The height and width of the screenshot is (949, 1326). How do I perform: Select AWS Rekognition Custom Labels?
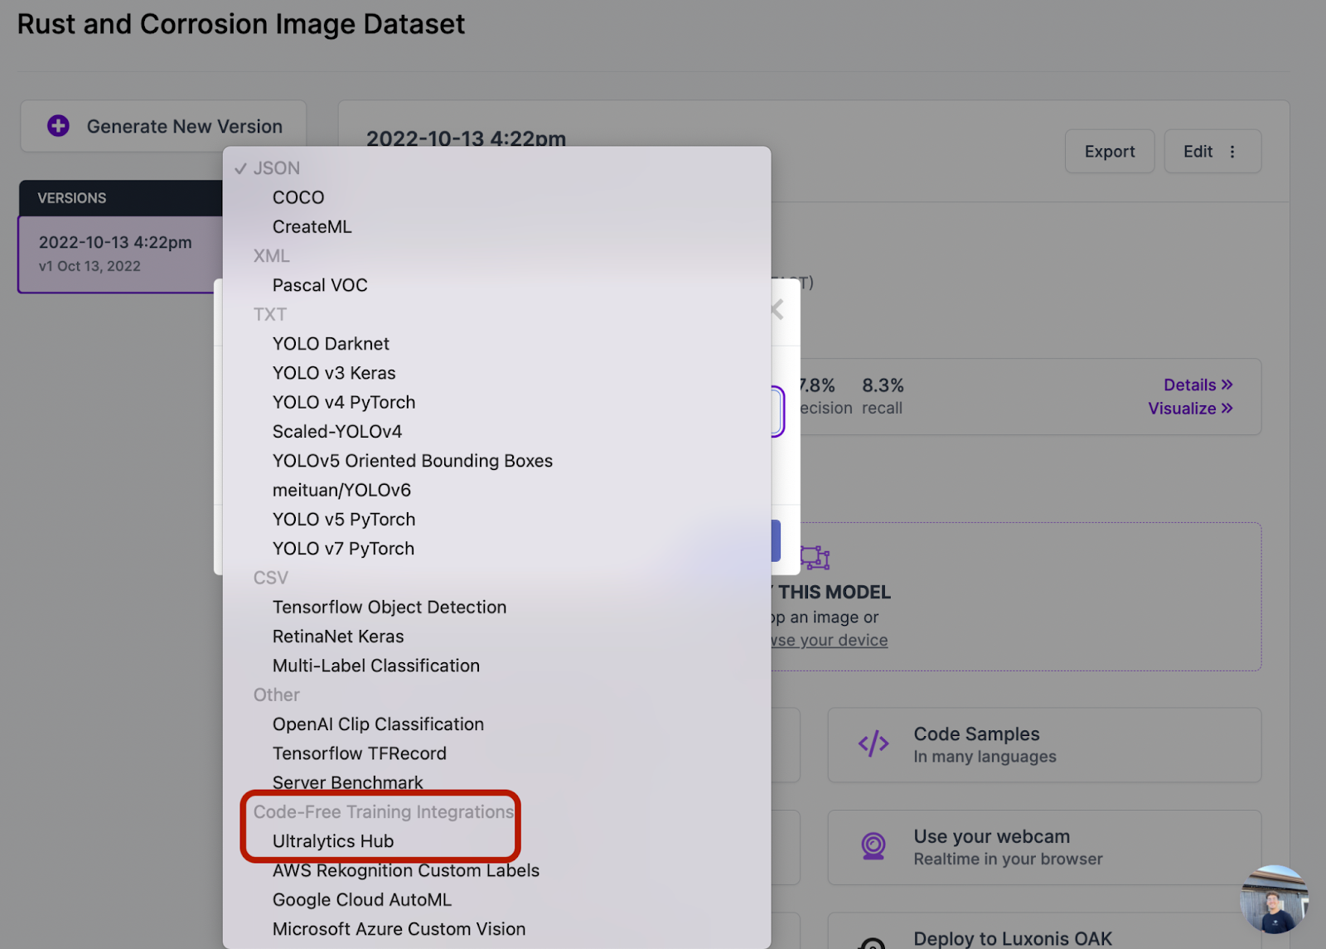click(x=406, y=870)
